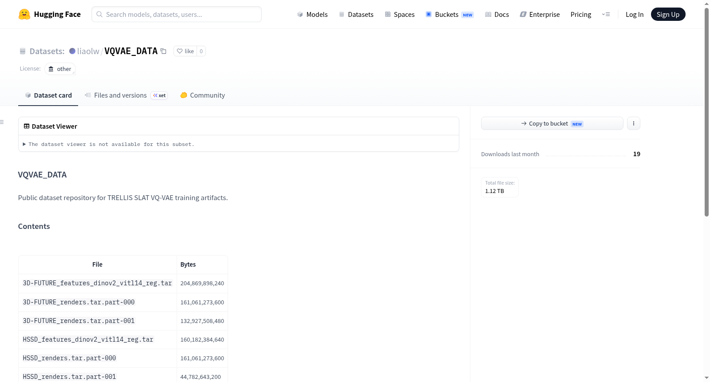Click the Buckets icon in navbar
710x382 pixels.
click(x=429, y=14)
